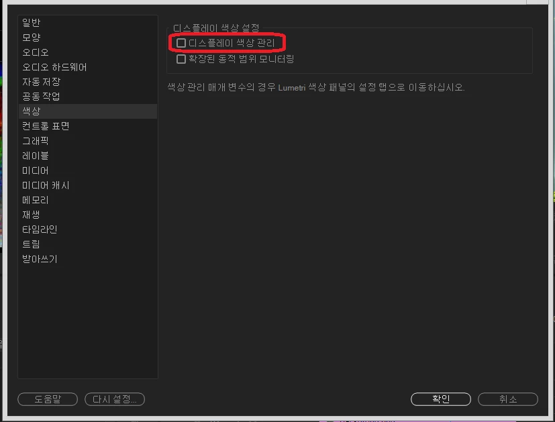
Task: Select the 자동 저장 category
Action: 88,82
